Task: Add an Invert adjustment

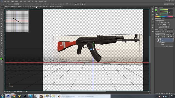Action: click(160, 27)
